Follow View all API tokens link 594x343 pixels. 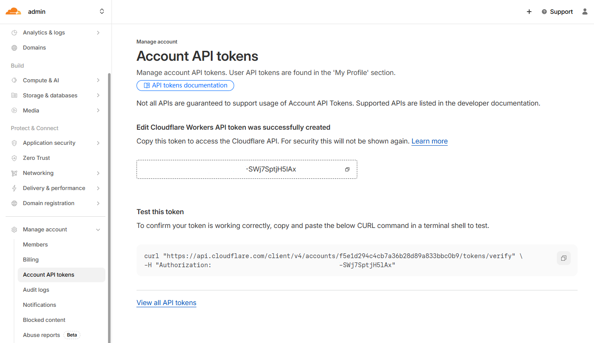166,303
